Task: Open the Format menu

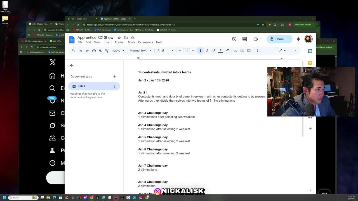Action: 120,42
